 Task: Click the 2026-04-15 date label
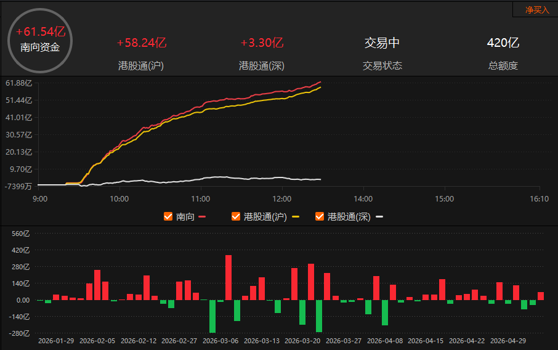coord(426,341)
